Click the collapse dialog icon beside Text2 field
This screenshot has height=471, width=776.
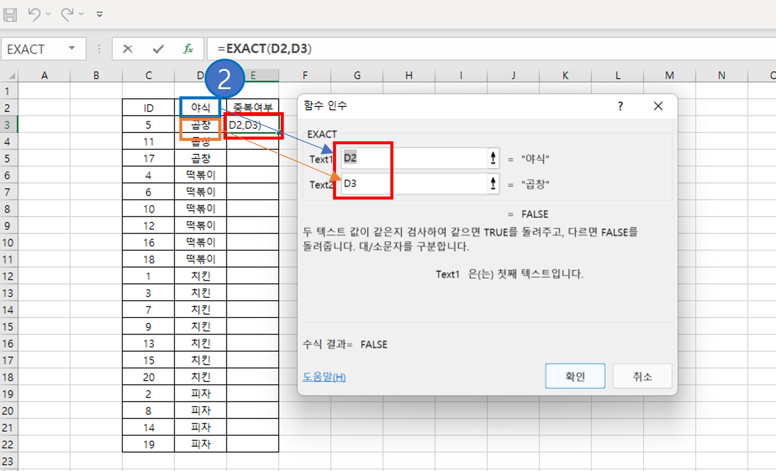click(x=493, y=184)
